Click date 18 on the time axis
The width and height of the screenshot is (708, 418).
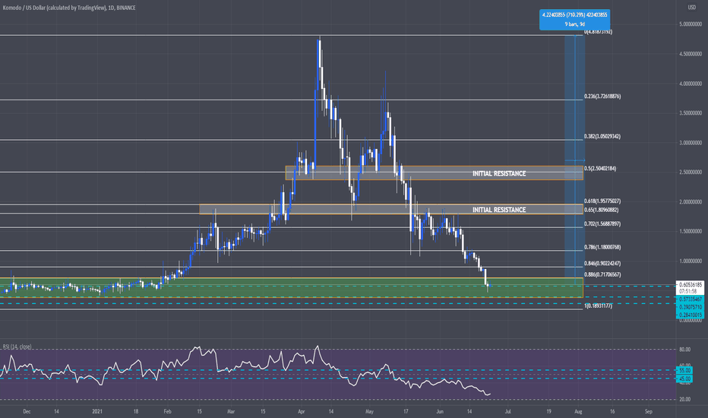pyautogui.click(x=136, y=411)
